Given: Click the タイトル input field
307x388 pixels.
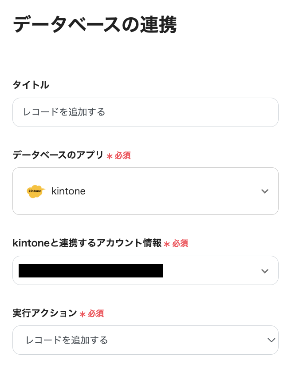Looking at the screenshot, I should pos(145,112).
